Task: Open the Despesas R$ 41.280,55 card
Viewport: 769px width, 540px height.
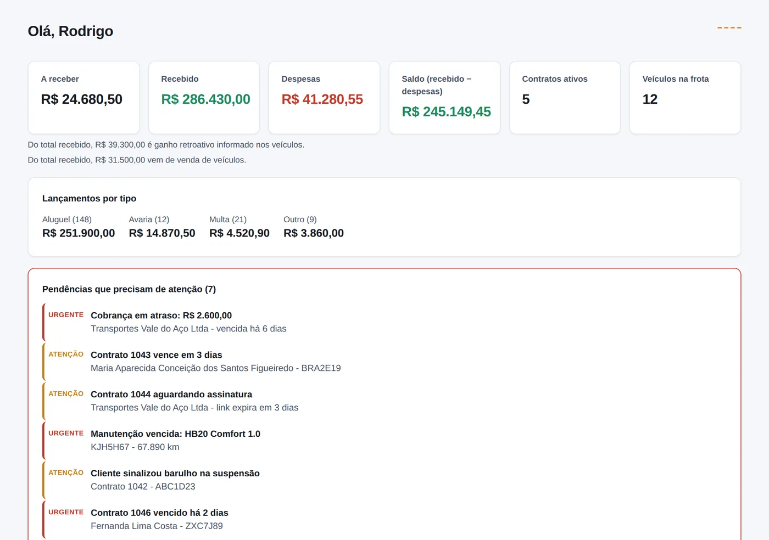Action: [324, 97]
